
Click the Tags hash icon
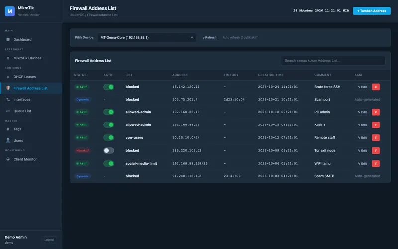click(x=8, y=129)
